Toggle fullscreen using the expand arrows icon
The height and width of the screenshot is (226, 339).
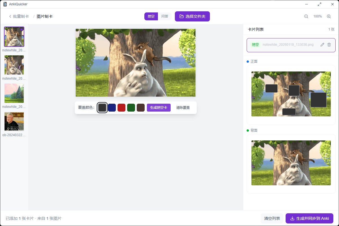tap(320, 4)
